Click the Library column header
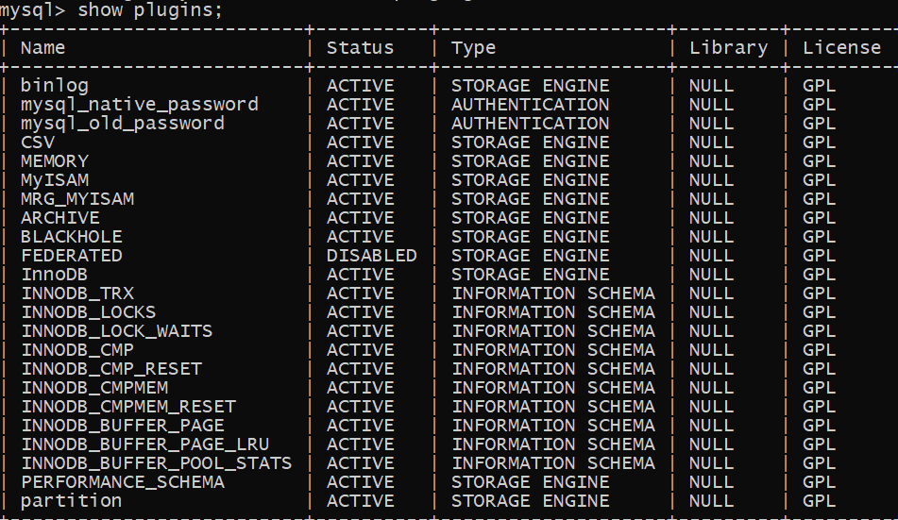898x520 pixels. [728, 48]
